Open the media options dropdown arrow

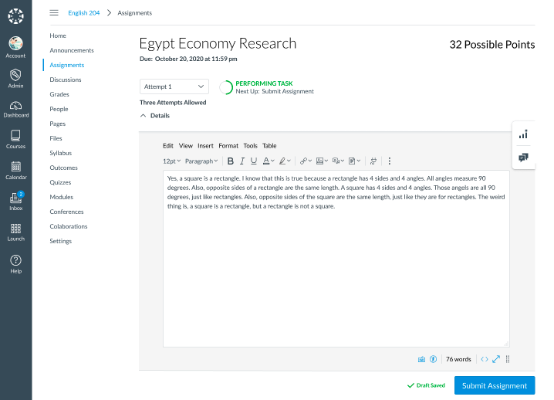click(x=343, y=161)
